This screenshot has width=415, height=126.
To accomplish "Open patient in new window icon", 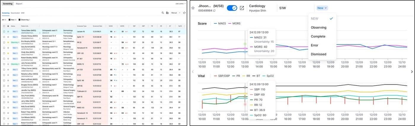I will pyautogui.click(x=242, y=8).
